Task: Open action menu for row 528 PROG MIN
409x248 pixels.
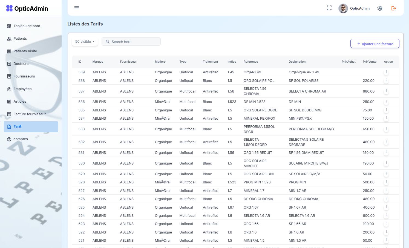Action: 386,181
